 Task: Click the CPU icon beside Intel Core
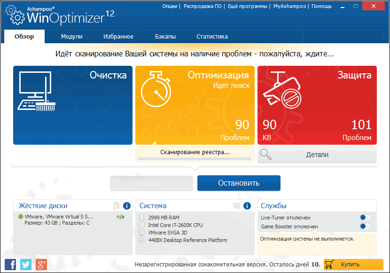pyautogui.click(x=142, y=225)
